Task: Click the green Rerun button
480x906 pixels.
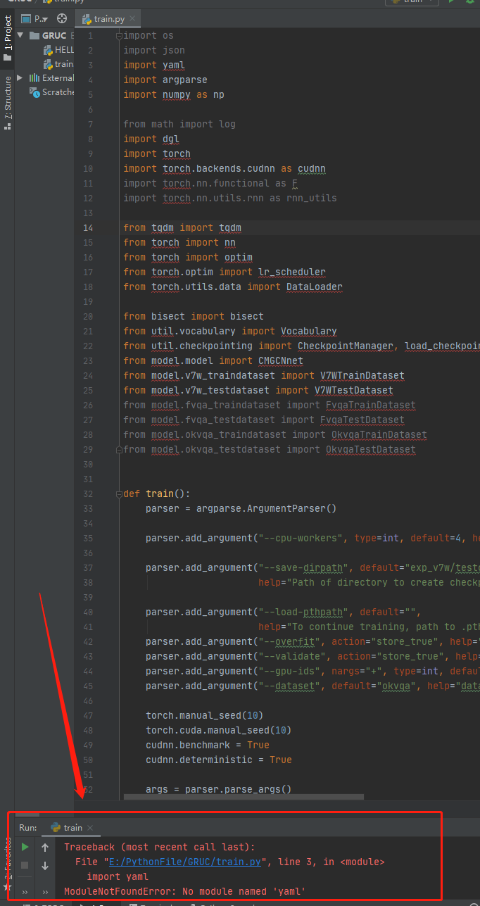Action: pos(25,847)
